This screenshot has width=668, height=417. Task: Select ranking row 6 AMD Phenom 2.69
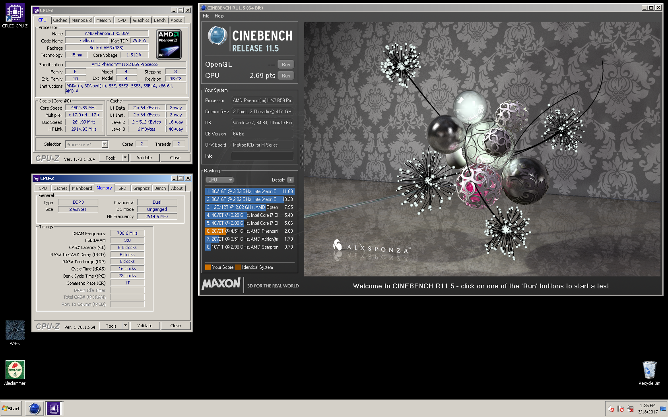pyautogui.click(x=250, y=231)
